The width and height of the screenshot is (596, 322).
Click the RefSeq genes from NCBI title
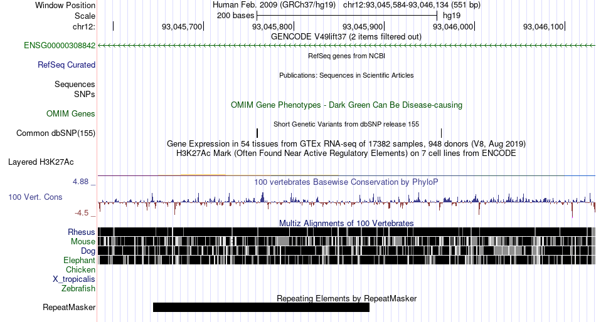click(x=346, y=56)
